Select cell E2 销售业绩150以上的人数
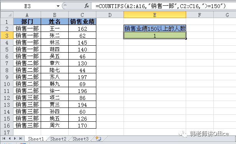The width and height of the screenshot is (236, 144). (x=155, y=28)
